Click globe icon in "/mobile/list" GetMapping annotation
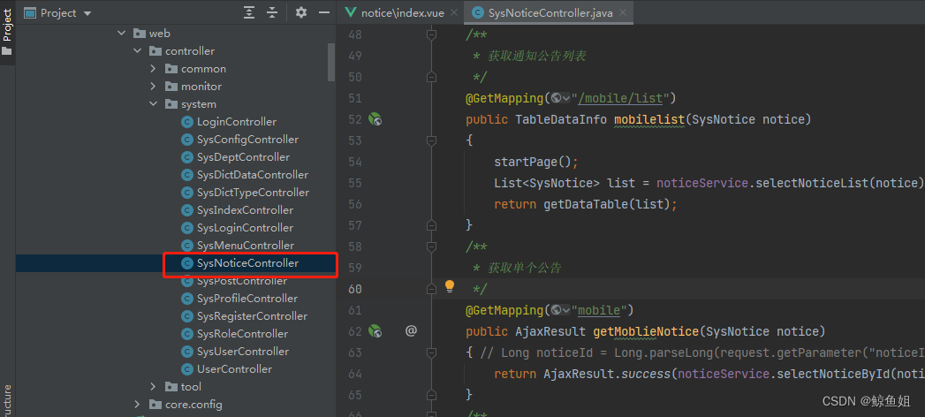The height and width of the screenshot is (417, 925). pyautogui.click(x=558, y=98)
